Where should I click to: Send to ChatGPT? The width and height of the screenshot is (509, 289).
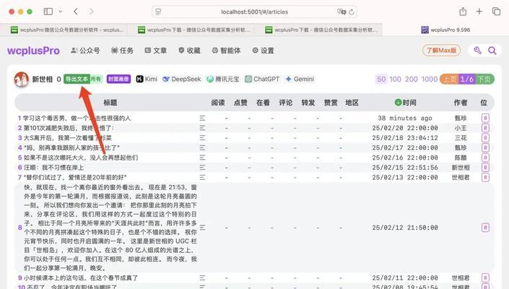point(262,79)
